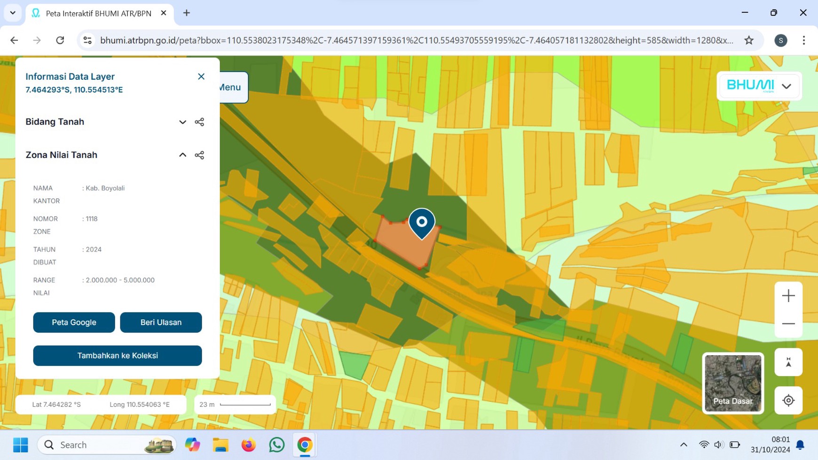818x460 pixels.
Task: Open the BHUMI dropdown
Action: pos(759,86)
